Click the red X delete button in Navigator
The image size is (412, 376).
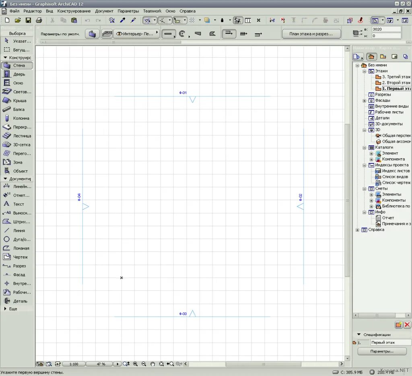coord(407,325)
